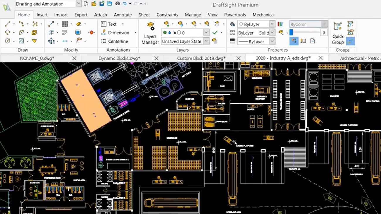Undo last action with arrow icon
Screen dimensions: 381x214
(125, 4)
